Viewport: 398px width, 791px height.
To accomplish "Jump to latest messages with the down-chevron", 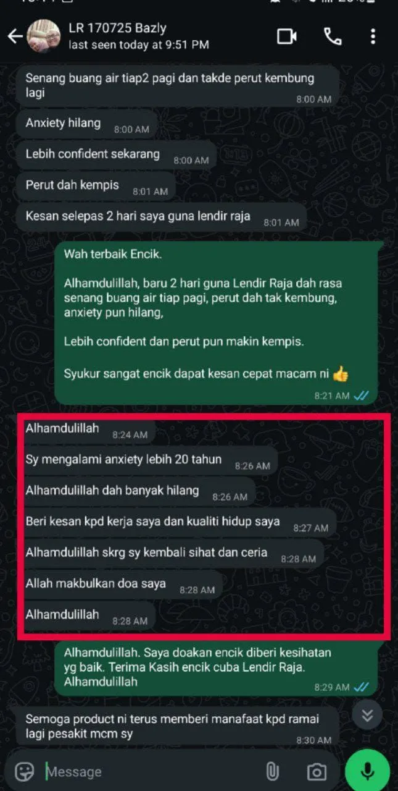I will (367, 716).
